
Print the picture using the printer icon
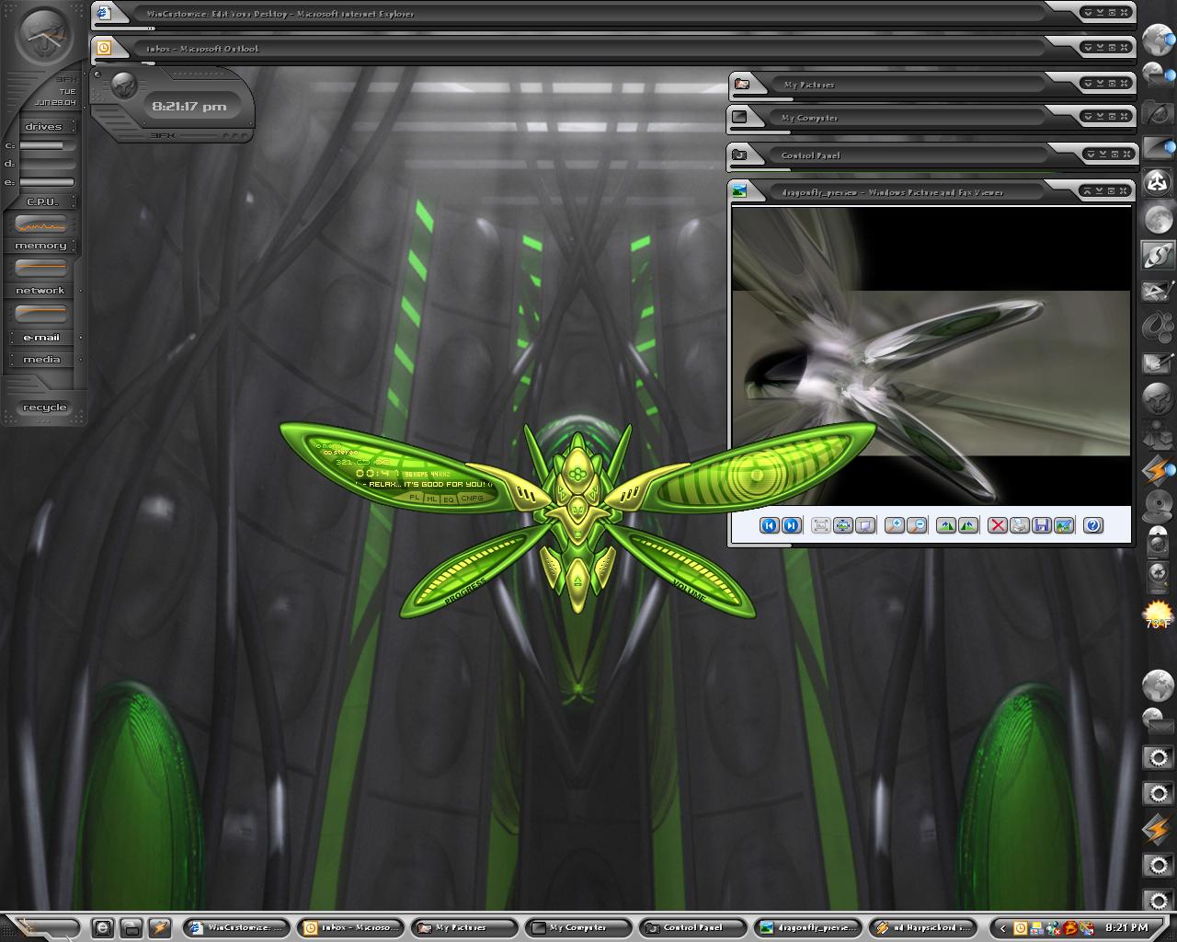tap(1020, 525)
